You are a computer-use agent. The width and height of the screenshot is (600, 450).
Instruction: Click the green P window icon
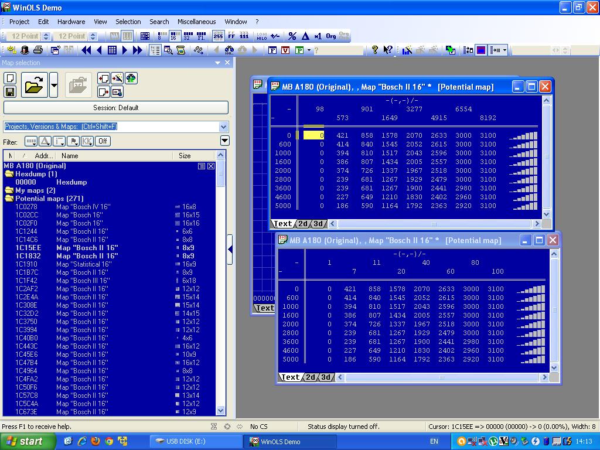point(299,50)
